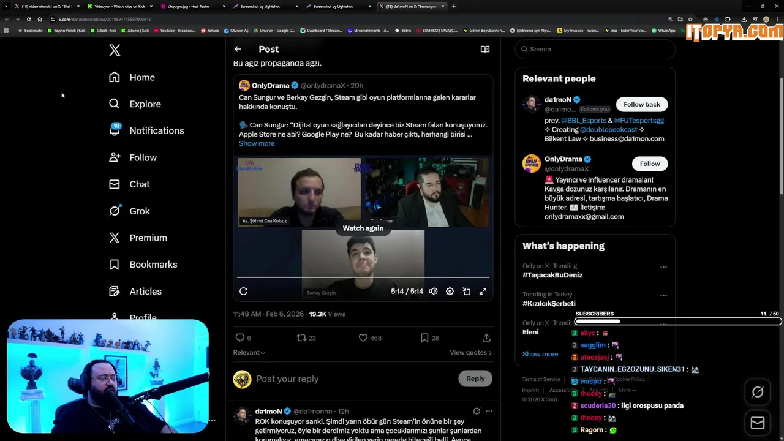Switch to first Screenshot by Lightshot tab
This screenshot has width=784, height=441.
[x=260, y=6]
